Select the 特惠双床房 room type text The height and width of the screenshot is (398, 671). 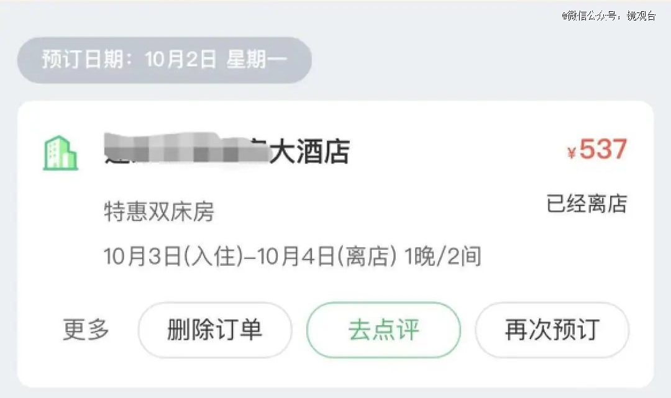tap(158, 212)
